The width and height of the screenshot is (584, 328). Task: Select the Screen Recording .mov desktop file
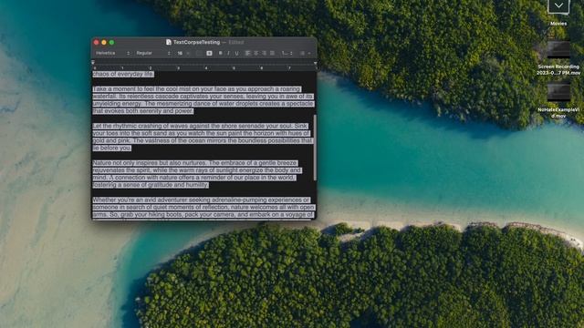click(x=558, y=58)
